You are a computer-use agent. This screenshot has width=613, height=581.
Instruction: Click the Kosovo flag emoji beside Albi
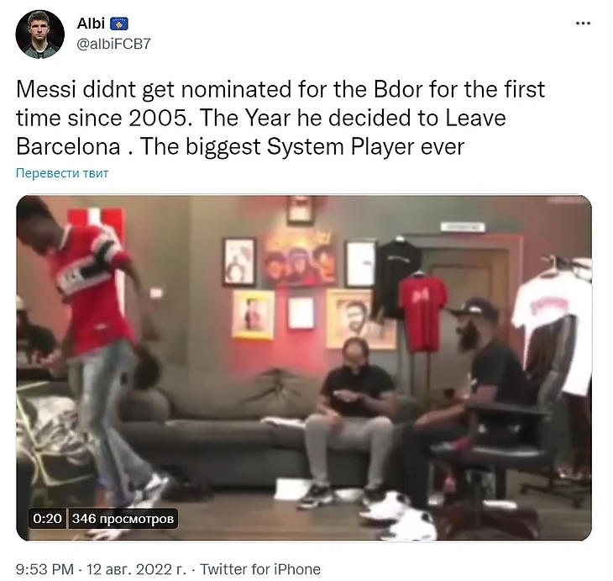point(119,24)
